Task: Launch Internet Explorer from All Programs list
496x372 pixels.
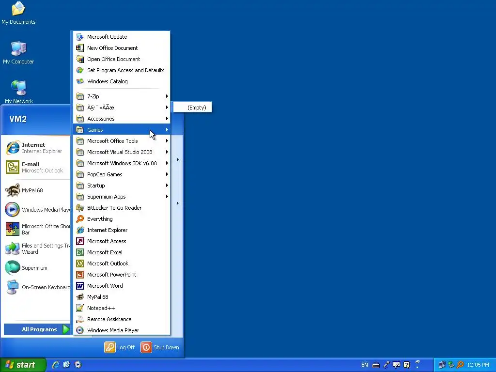Action: pyautogui.click(x=122, y=230)
